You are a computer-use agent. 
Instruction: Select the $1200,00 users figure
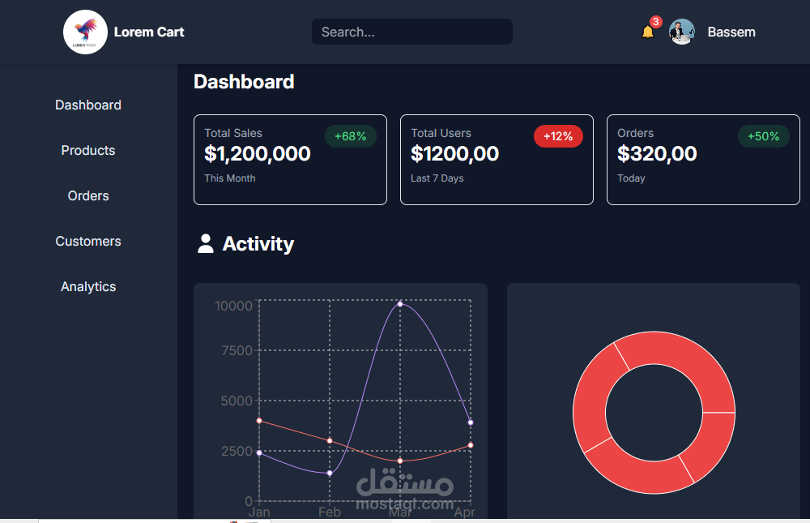click(455, 153)
